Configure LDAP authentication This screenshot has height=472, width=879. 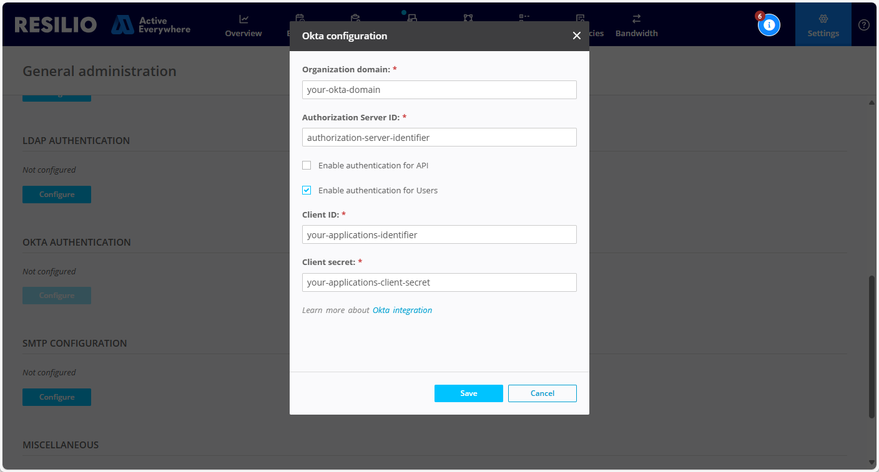pos(57,195)
